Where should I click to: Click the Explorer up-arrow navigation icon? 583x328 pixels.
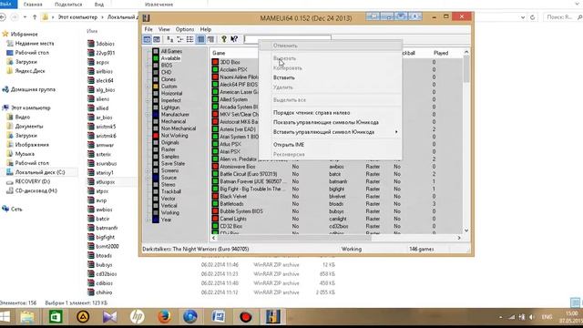click(35, 17)
